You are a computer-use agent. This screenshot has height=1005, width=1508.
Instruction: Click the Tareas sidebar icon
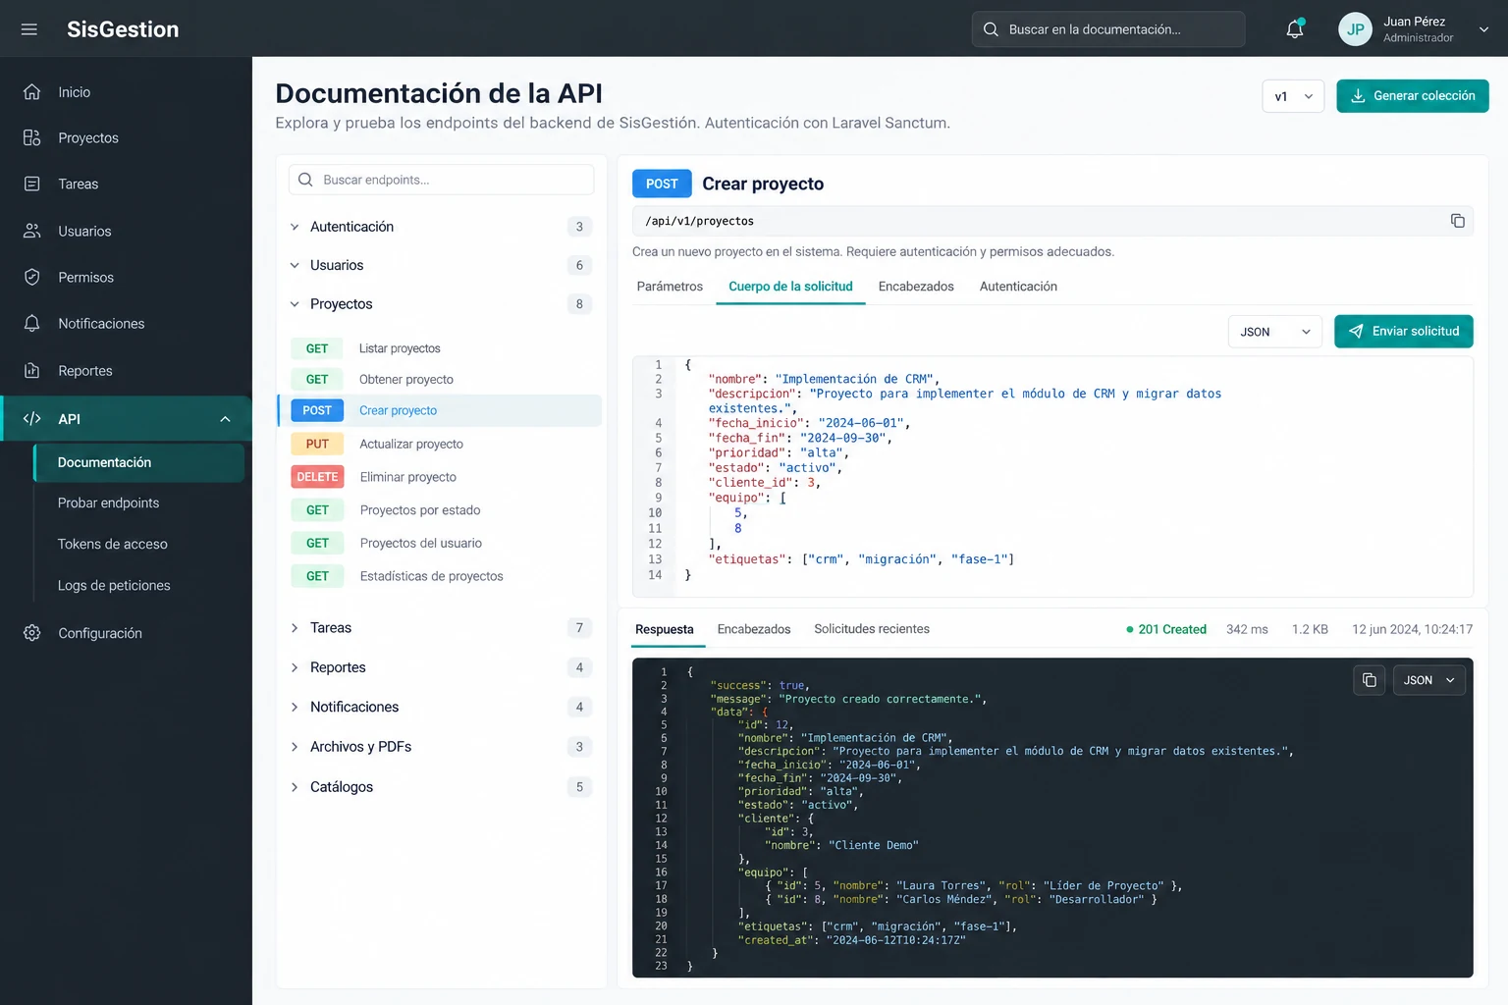[x=32, y=185]
